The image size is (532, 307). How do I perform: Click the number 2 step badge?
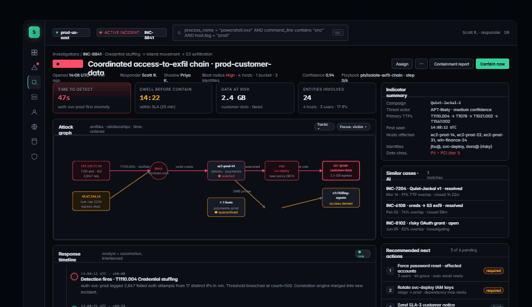(390, 291)
